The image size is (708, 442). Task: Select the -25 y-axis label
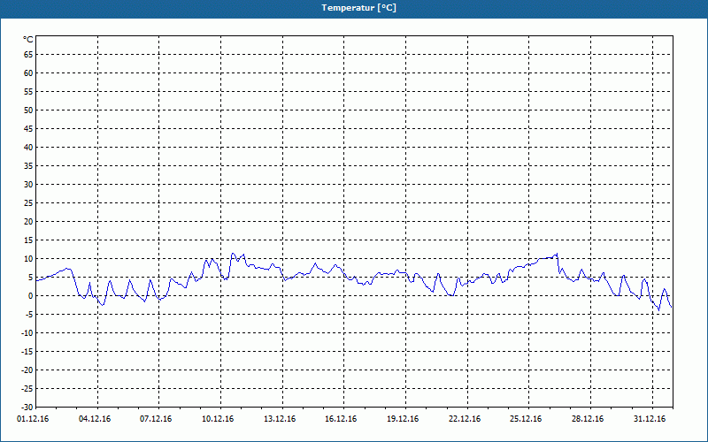pyautogui.click(x=27, y=388)
